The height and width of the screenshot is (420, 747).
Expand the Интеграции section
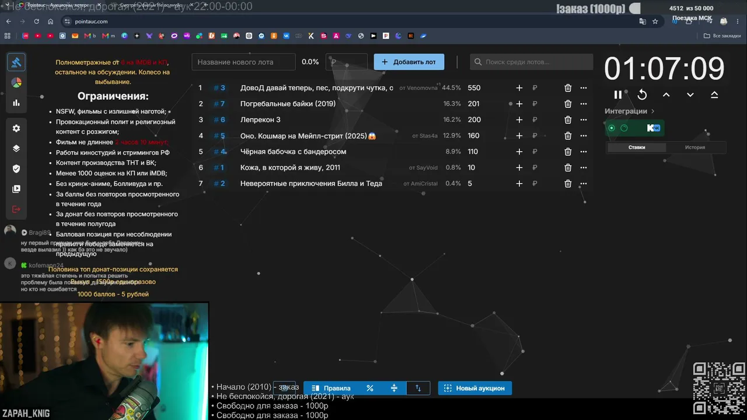[x=630, y=111]
